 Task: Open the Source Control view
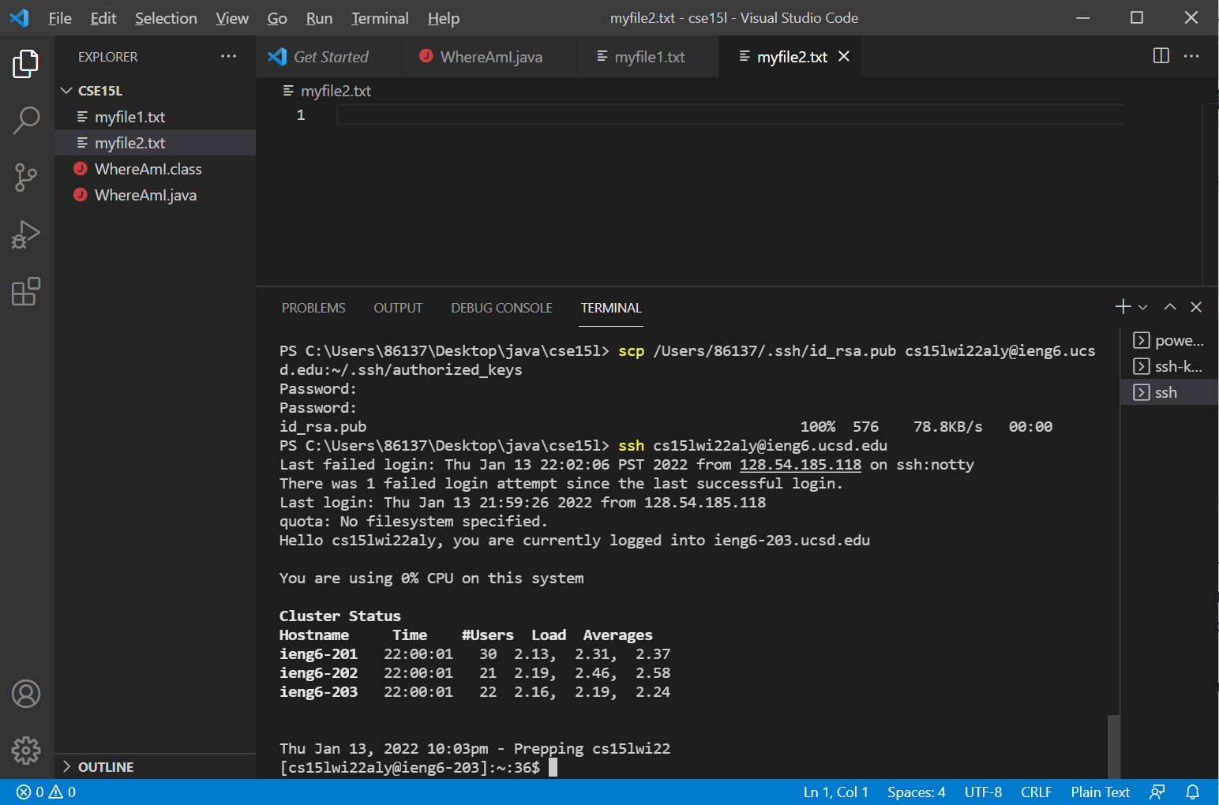pyautogui.click(x=26, y=178)
